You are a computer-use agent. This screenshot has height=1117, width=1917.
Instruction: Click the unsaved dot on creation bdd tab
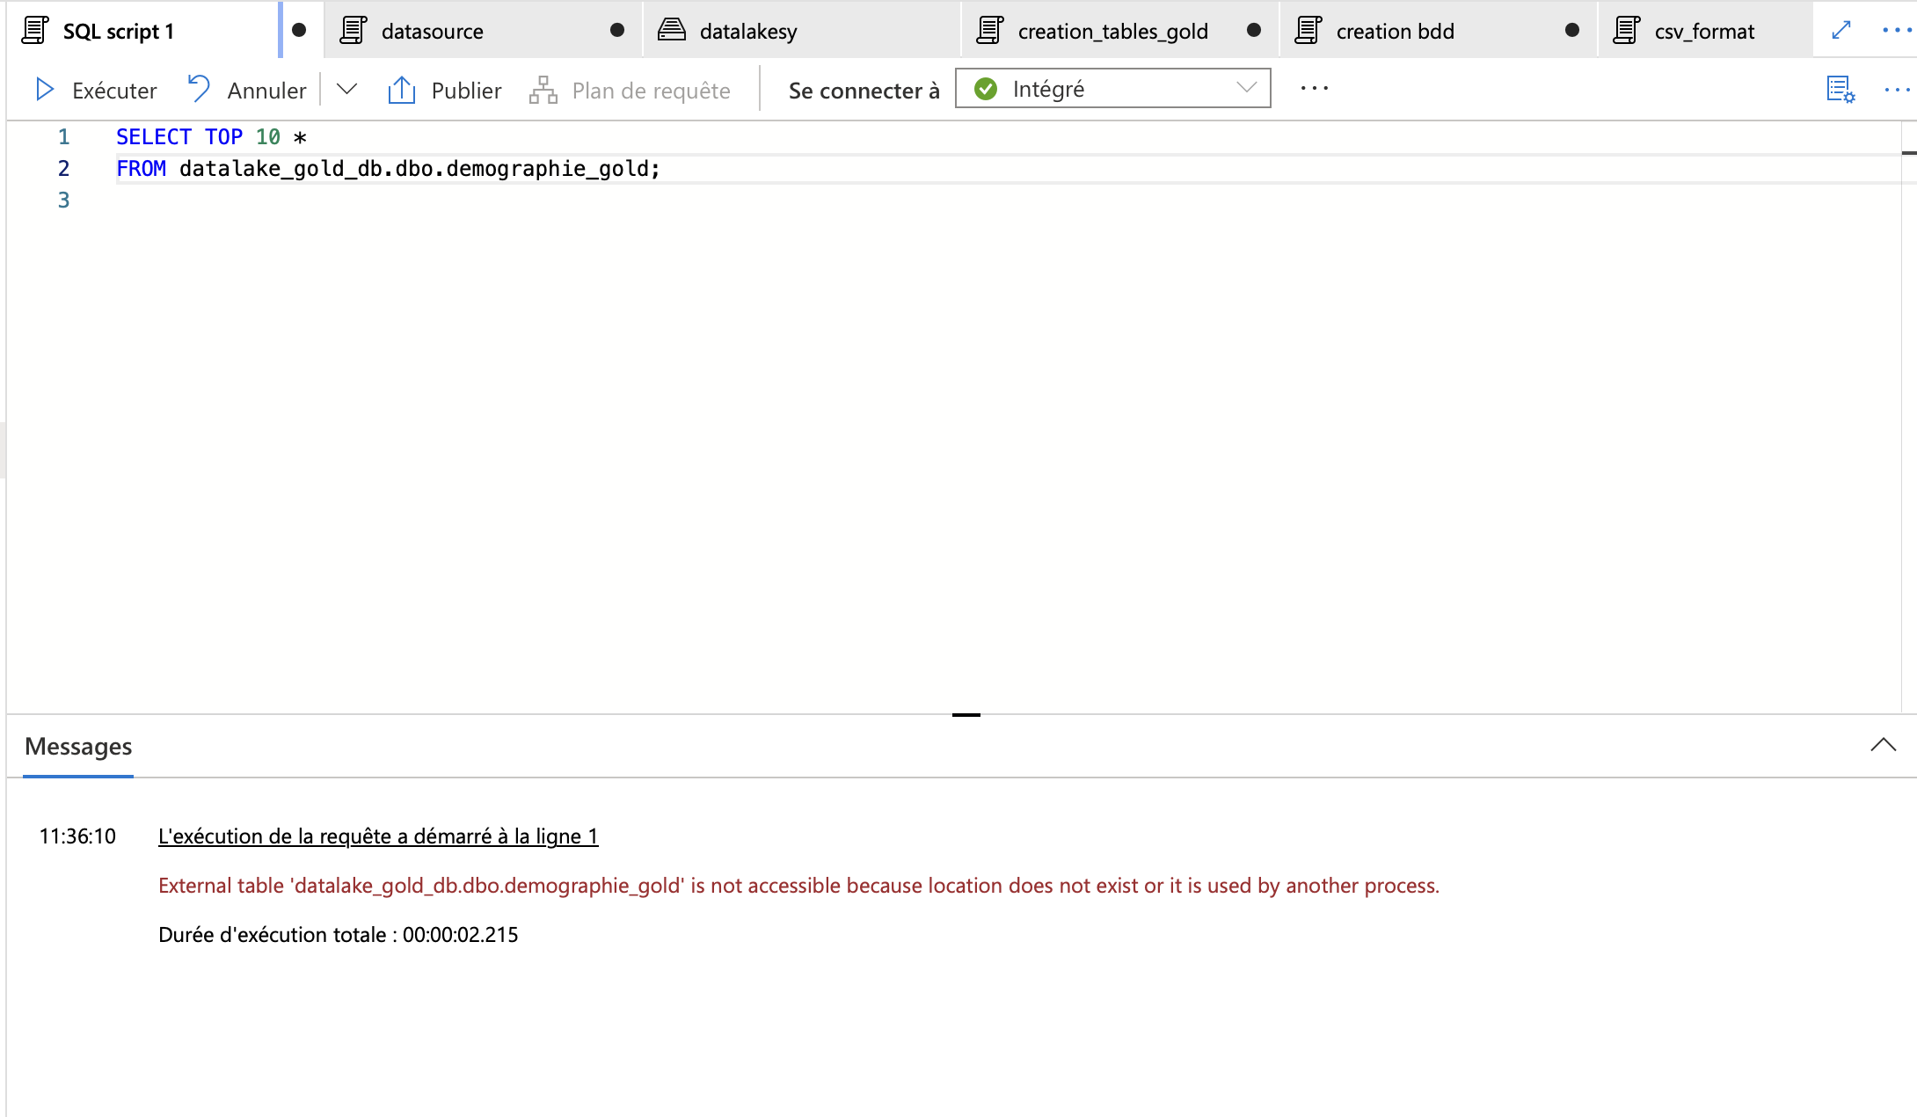[1572, 30]
